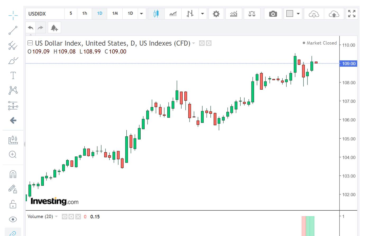Activate the zoom in magnifier tool
372x236 pixels.
(13, 155)
